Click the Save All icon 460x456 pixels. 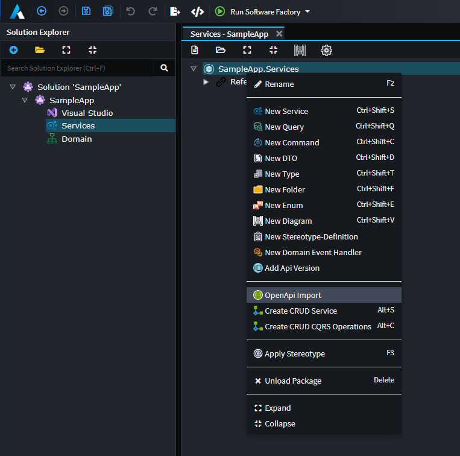pos(108,11)
